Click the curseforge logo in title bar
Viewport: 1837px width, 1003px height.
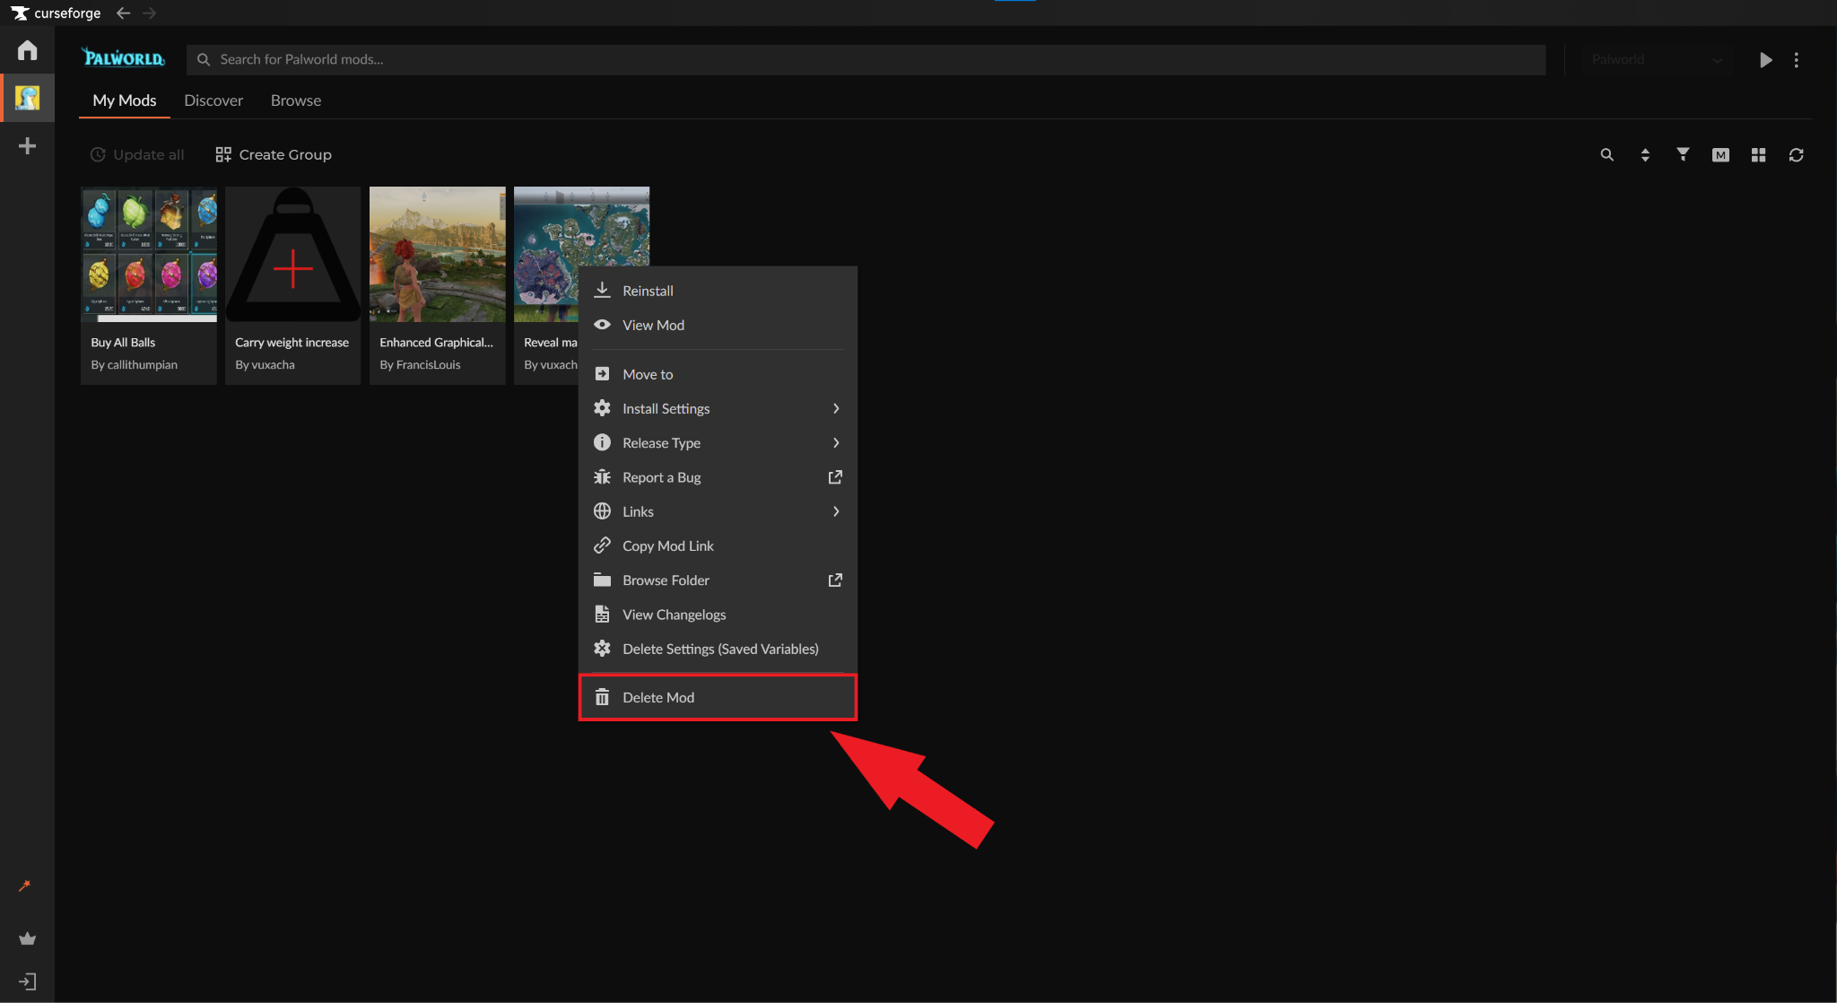[x=56, y=13]
